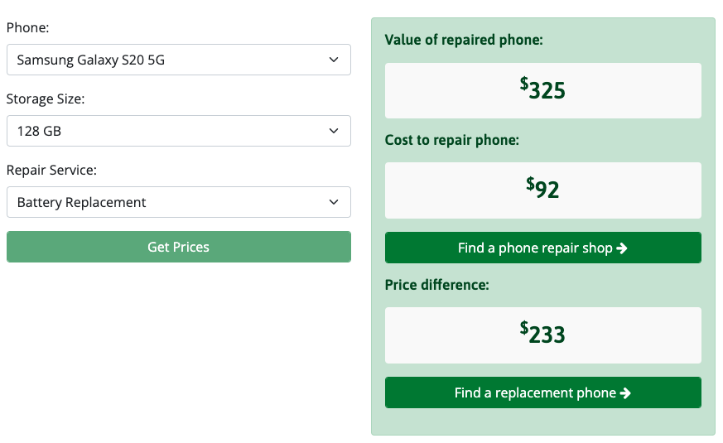The width and height of the screenshot is (723, 443).
Task: Expand the Storage Size dropdown
Action: tap(178, 131)
